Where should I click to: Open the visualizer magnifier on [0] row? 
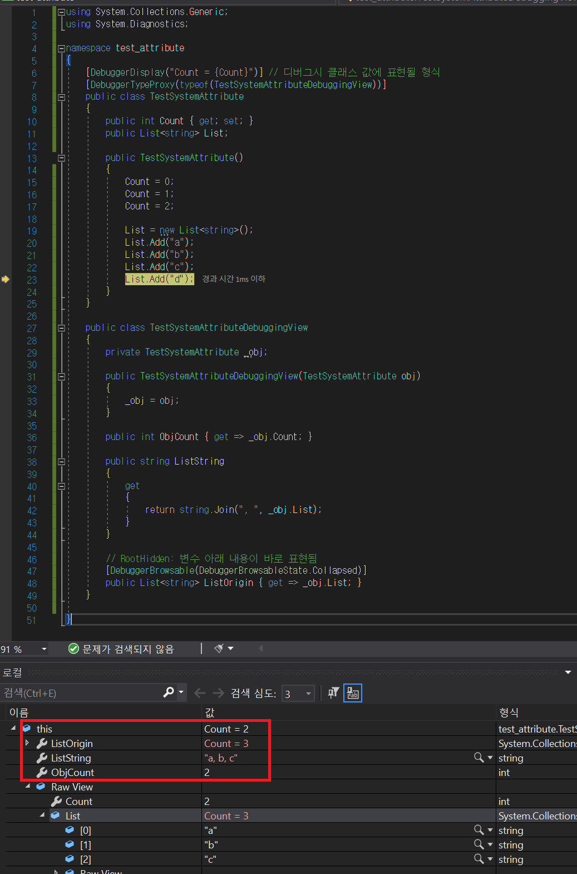479,829
